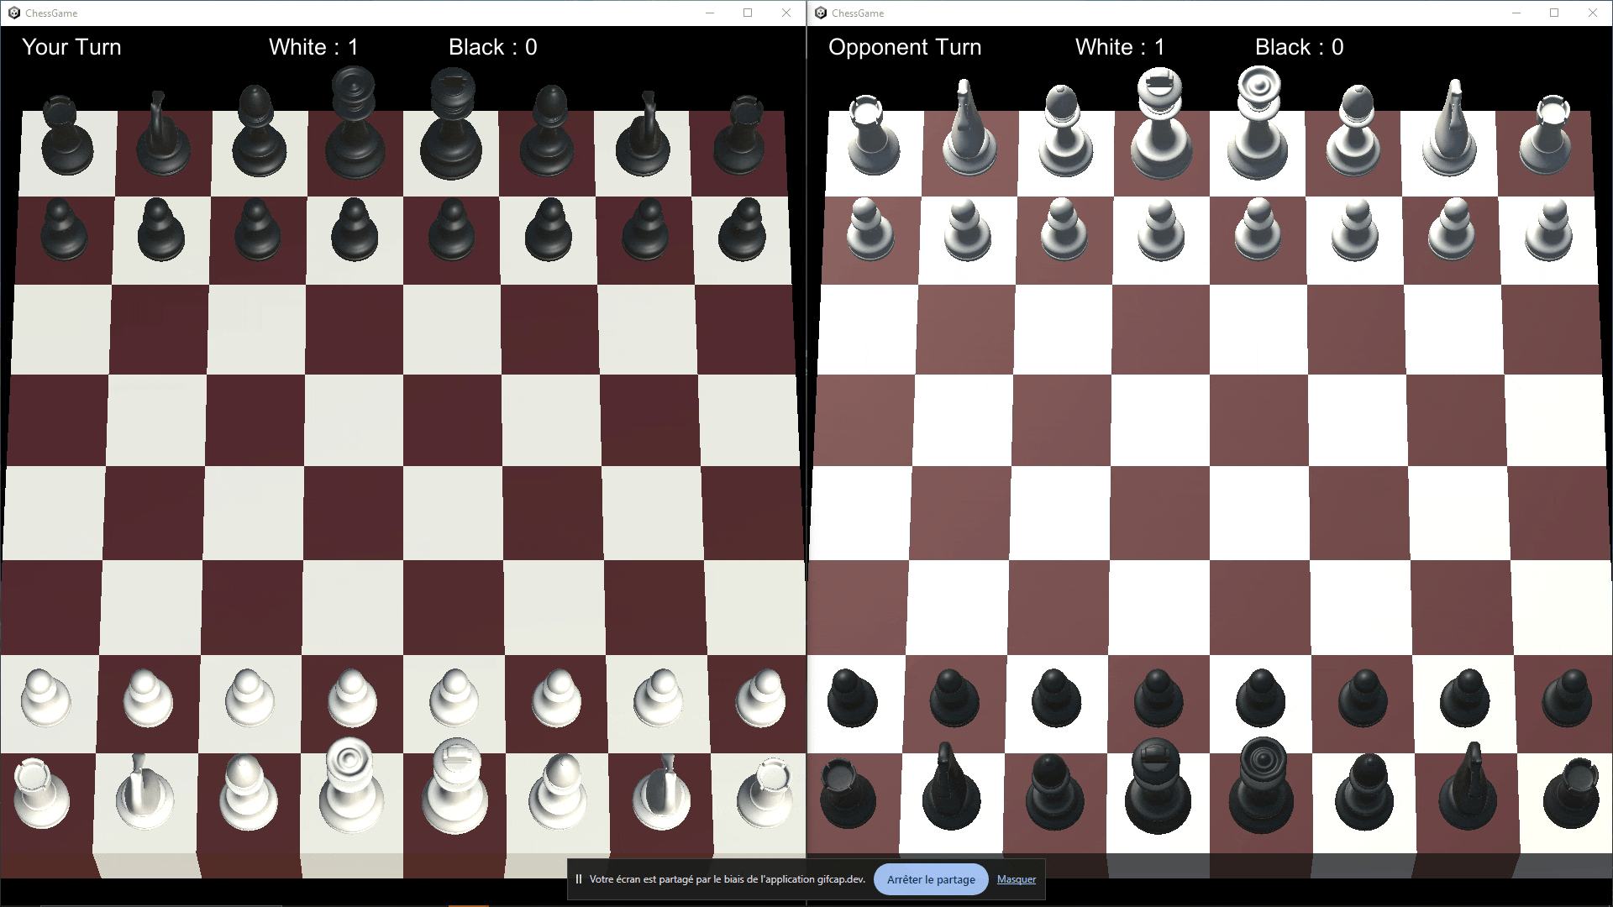
Task: Click black rook in right board's bottom-right corner
Action: click(1573, 794)
